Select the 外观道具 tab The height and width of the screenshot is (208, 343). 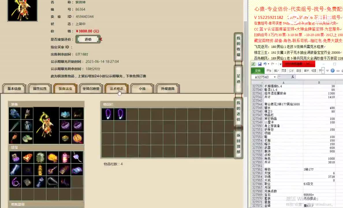tap(168, 88)
